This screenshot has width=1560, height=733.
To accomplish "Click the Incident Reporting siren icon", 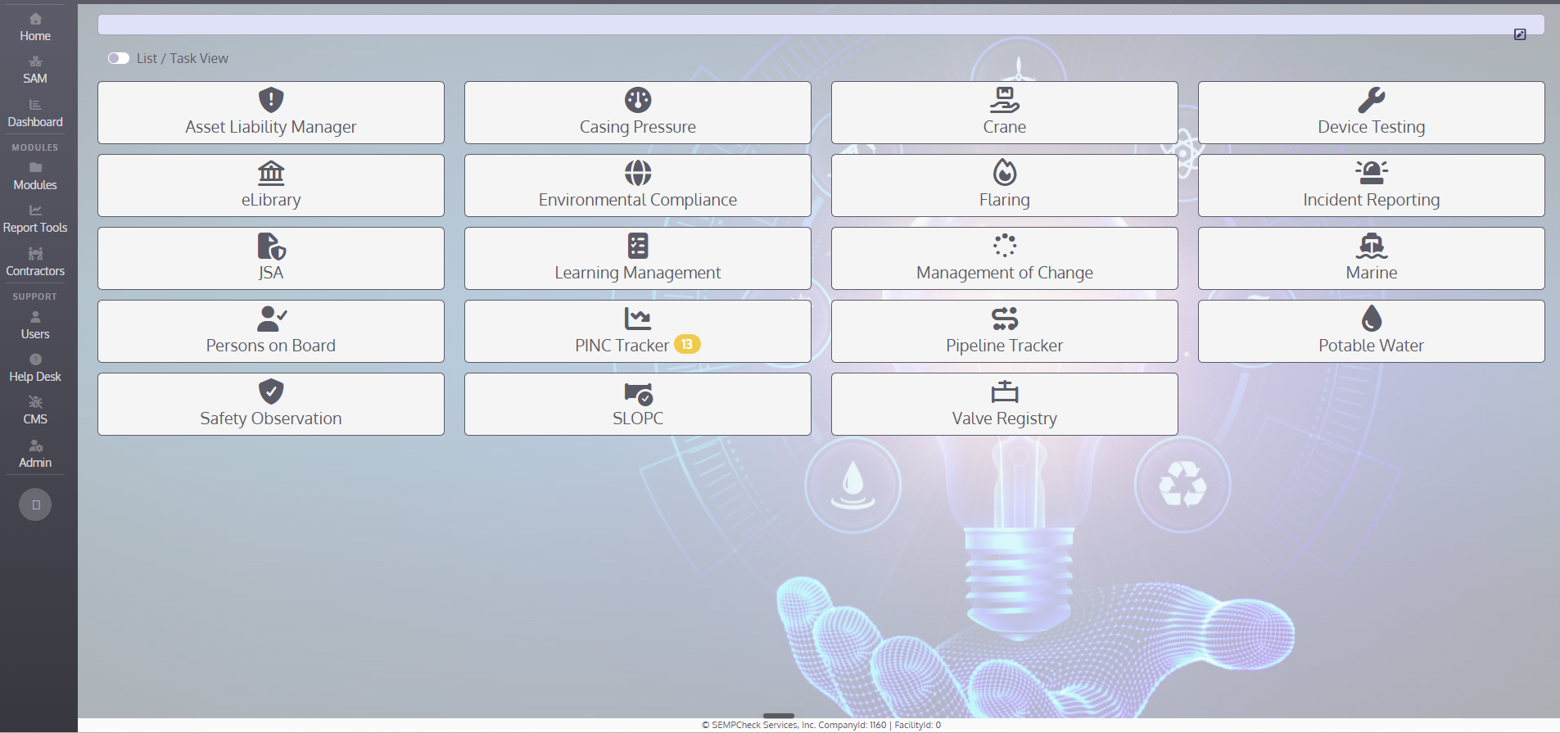I will point(1372,172).
